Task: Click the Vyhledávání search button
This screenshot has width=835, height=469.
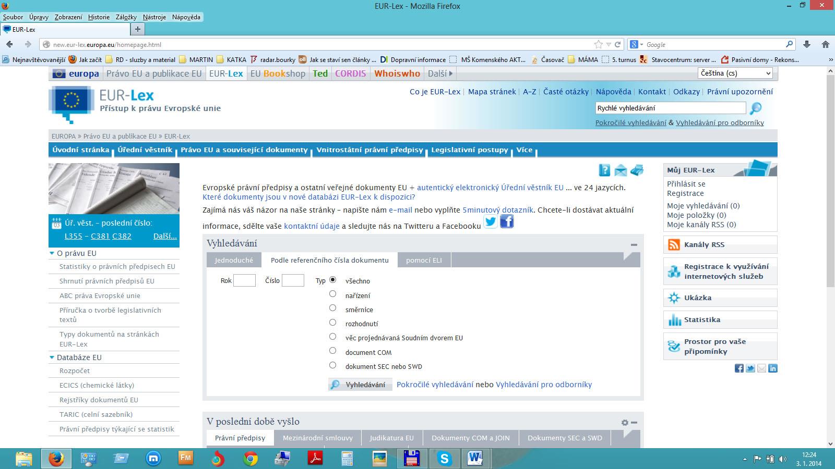Action: (360, 385)
